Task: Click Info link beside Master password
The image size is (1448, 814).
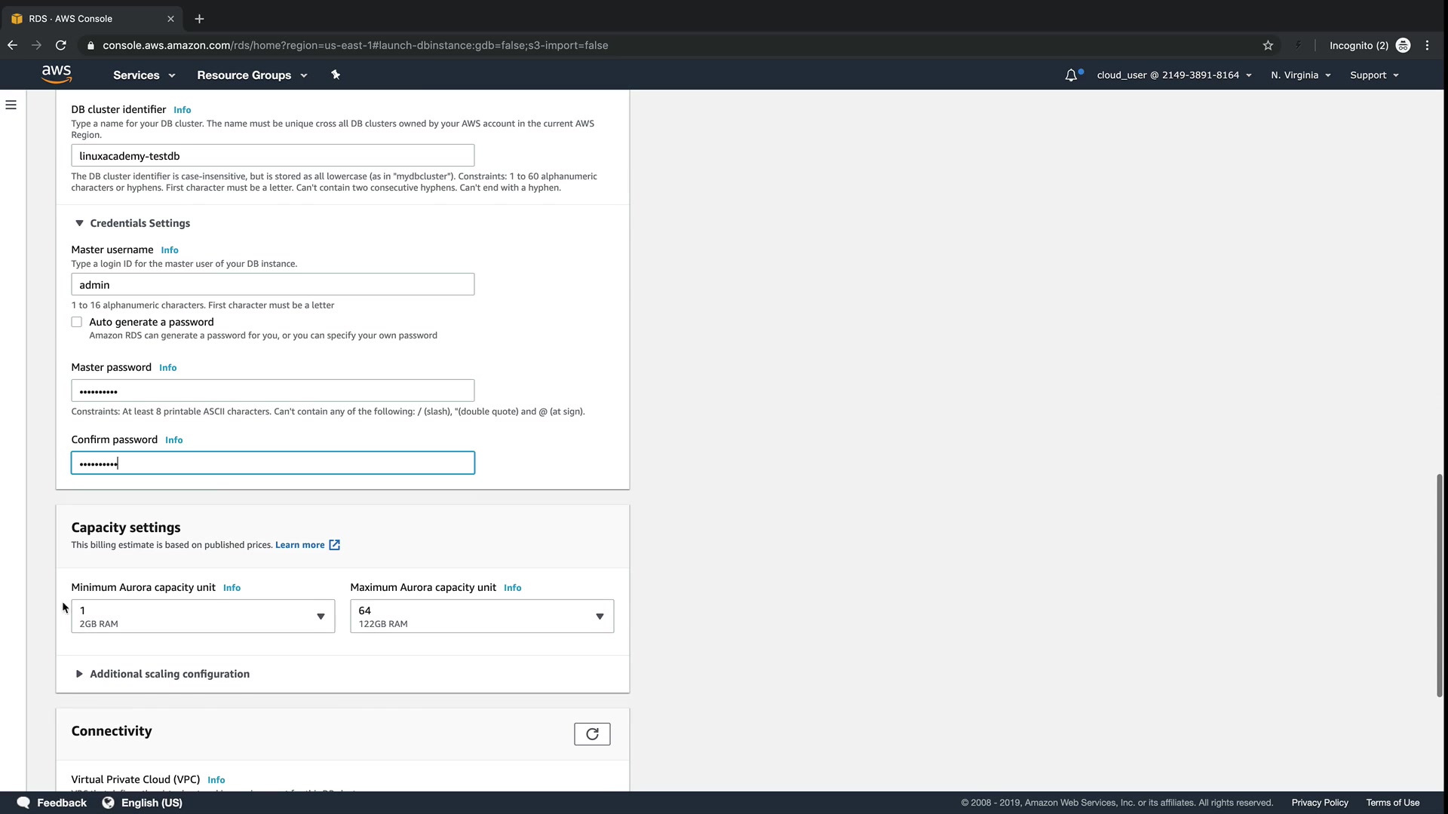Action: pyautogui.click(x=167, y=368)
